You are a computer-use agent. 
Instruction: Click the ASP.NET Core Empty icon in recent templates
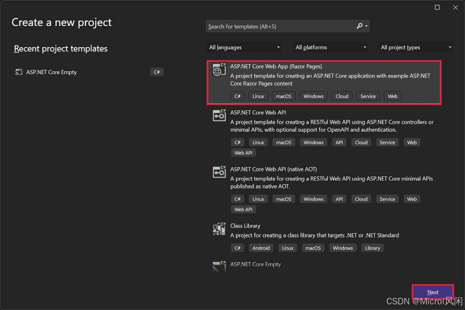(19, 72)
